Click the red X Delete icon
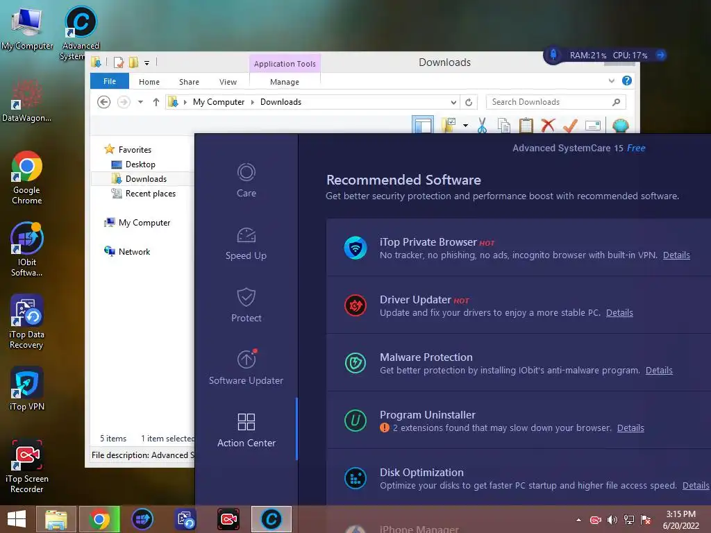Image resolution: width=711 pixels, height=533 pixels. pos(548,125)
